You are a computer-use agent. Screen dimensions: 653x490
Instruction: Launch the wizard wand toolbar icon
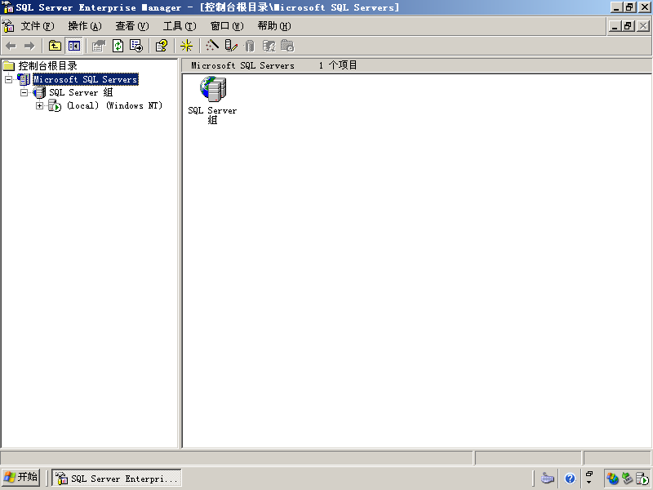[212, 46]
